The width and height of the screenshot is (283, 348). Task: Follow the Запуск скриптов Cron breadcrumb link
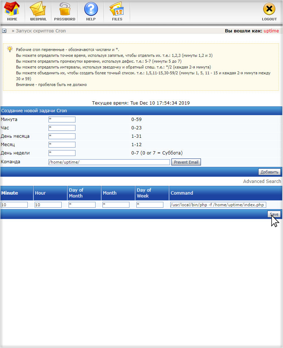(40, 31)
